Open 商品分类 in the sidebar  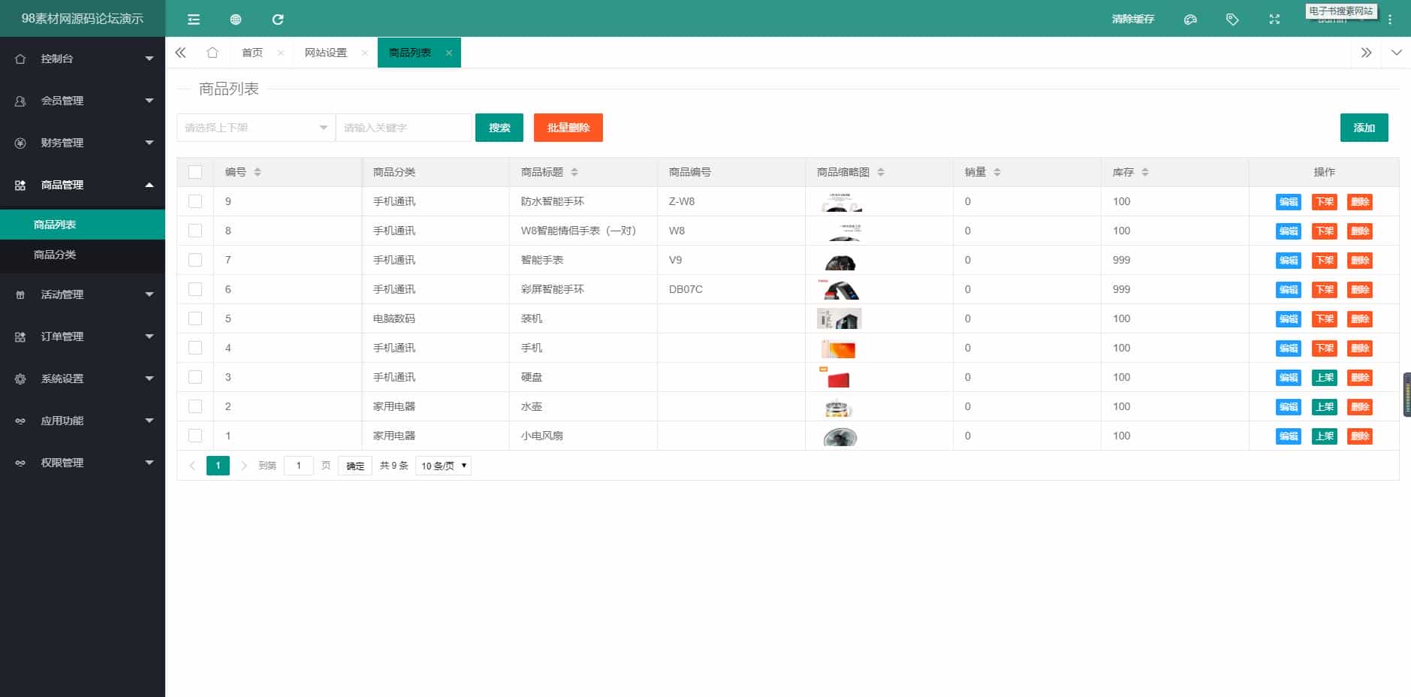pos(83,255)
